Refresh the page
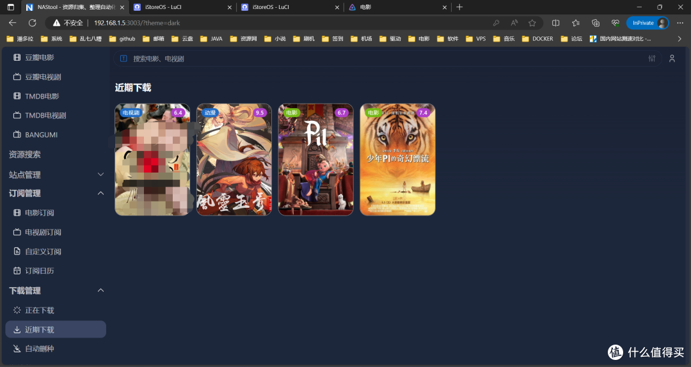 [32, 23]
